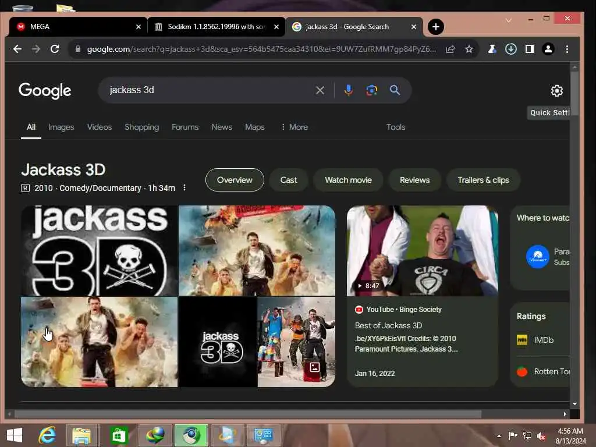This screenshot has height=447, width=596.
Task: Click the magnifier search button
Action: click(x=395, y=90)
